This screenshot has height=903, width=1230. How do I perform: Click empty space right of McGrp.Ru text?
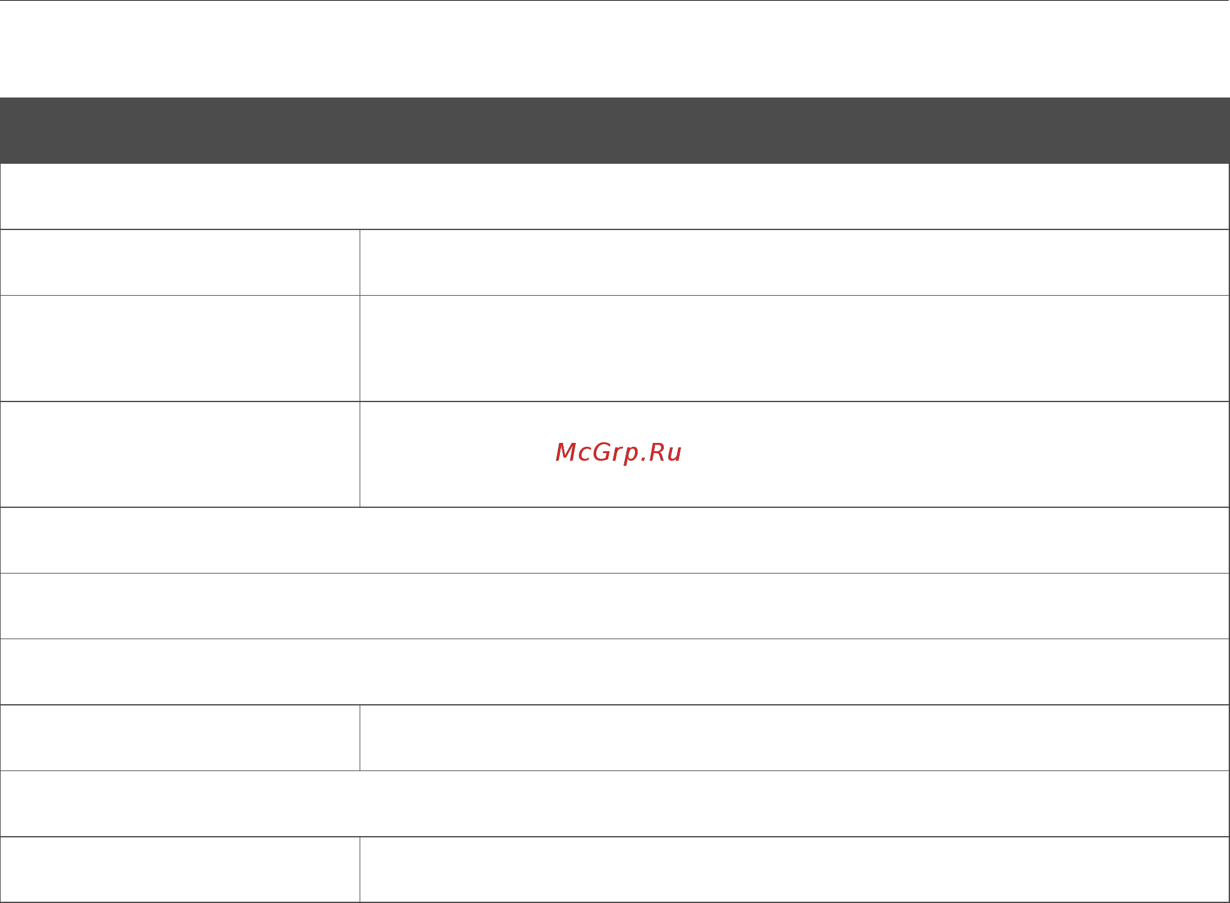[x=955, y=454]
